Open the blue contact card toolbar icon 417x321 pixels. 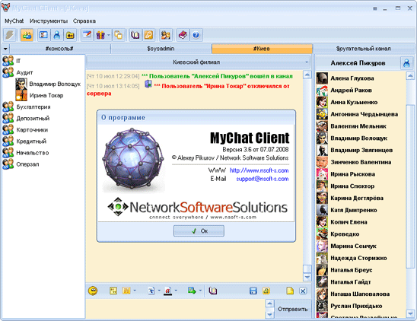tap(43, 35)
